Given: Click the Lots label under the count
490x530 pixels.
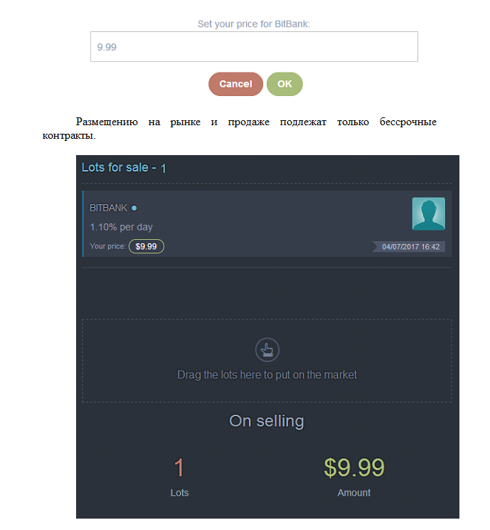Looking at the screenshot, I should 179,493.
